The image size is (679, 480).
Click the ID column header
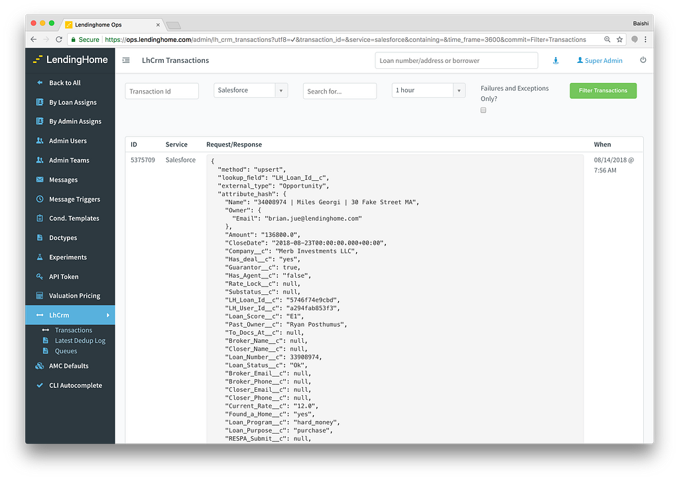pos(134,145)
